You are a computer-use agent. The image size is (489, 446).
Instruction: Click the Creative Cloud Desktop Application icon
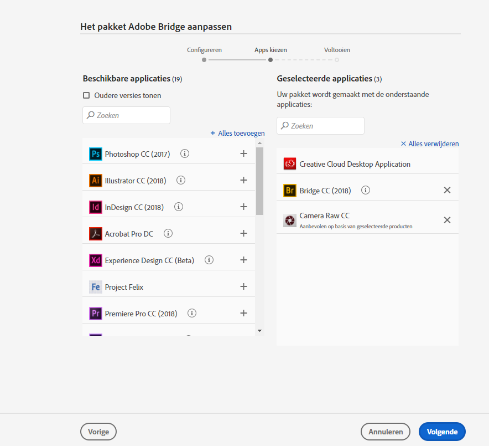290,164
